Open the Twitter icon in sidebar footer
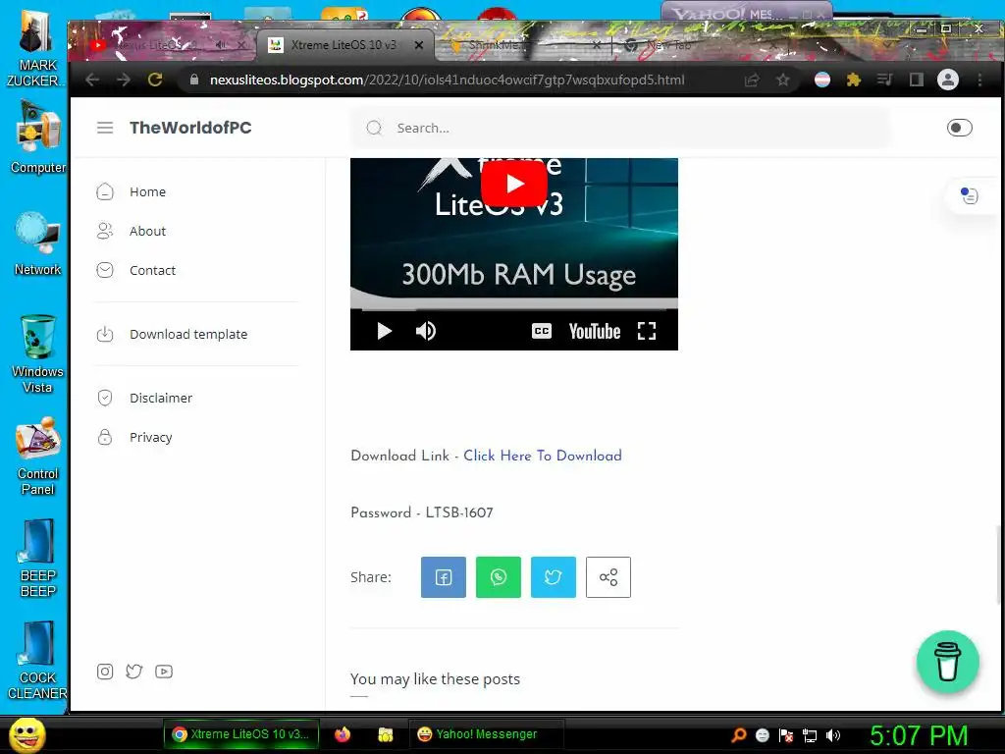The height and width of the screenshot is (754, 1005). pos(133,672)
